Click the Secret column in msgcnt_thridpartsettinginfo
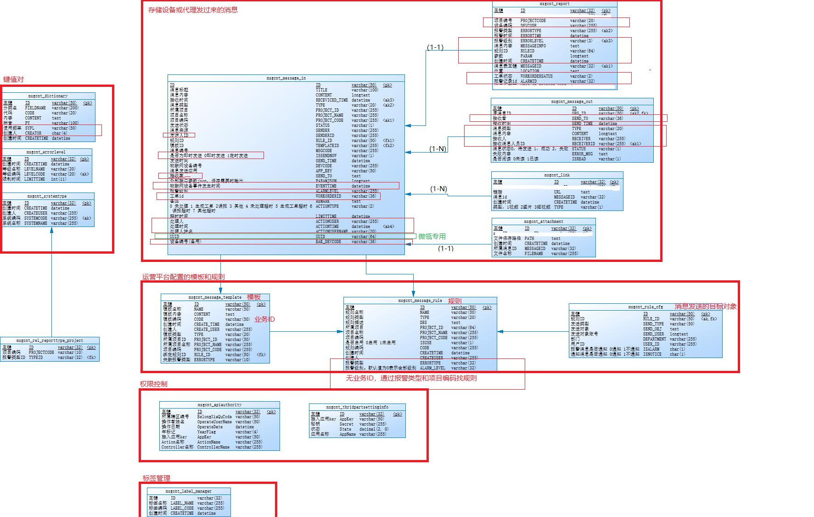Image resolution: width=814 pixels, height=517 pixels. (346, 424)
